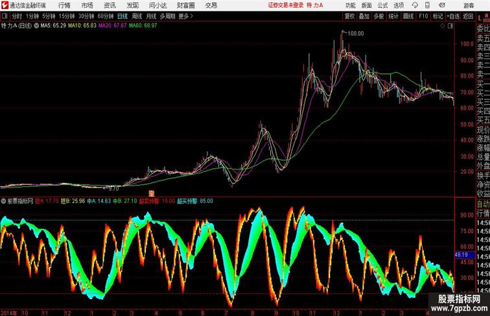Switch to 5分钟 period tab
The width and height of the screenshot is (490, 316).
[49, 16]
